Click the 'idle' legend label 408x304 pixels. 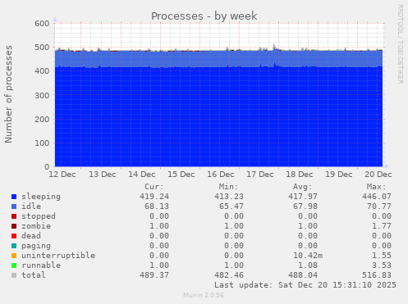click(x=31, y=206)
